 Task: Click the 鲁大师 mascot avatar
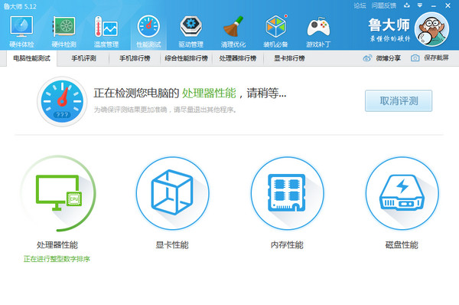pyautogui.click(x=431, y=29)
